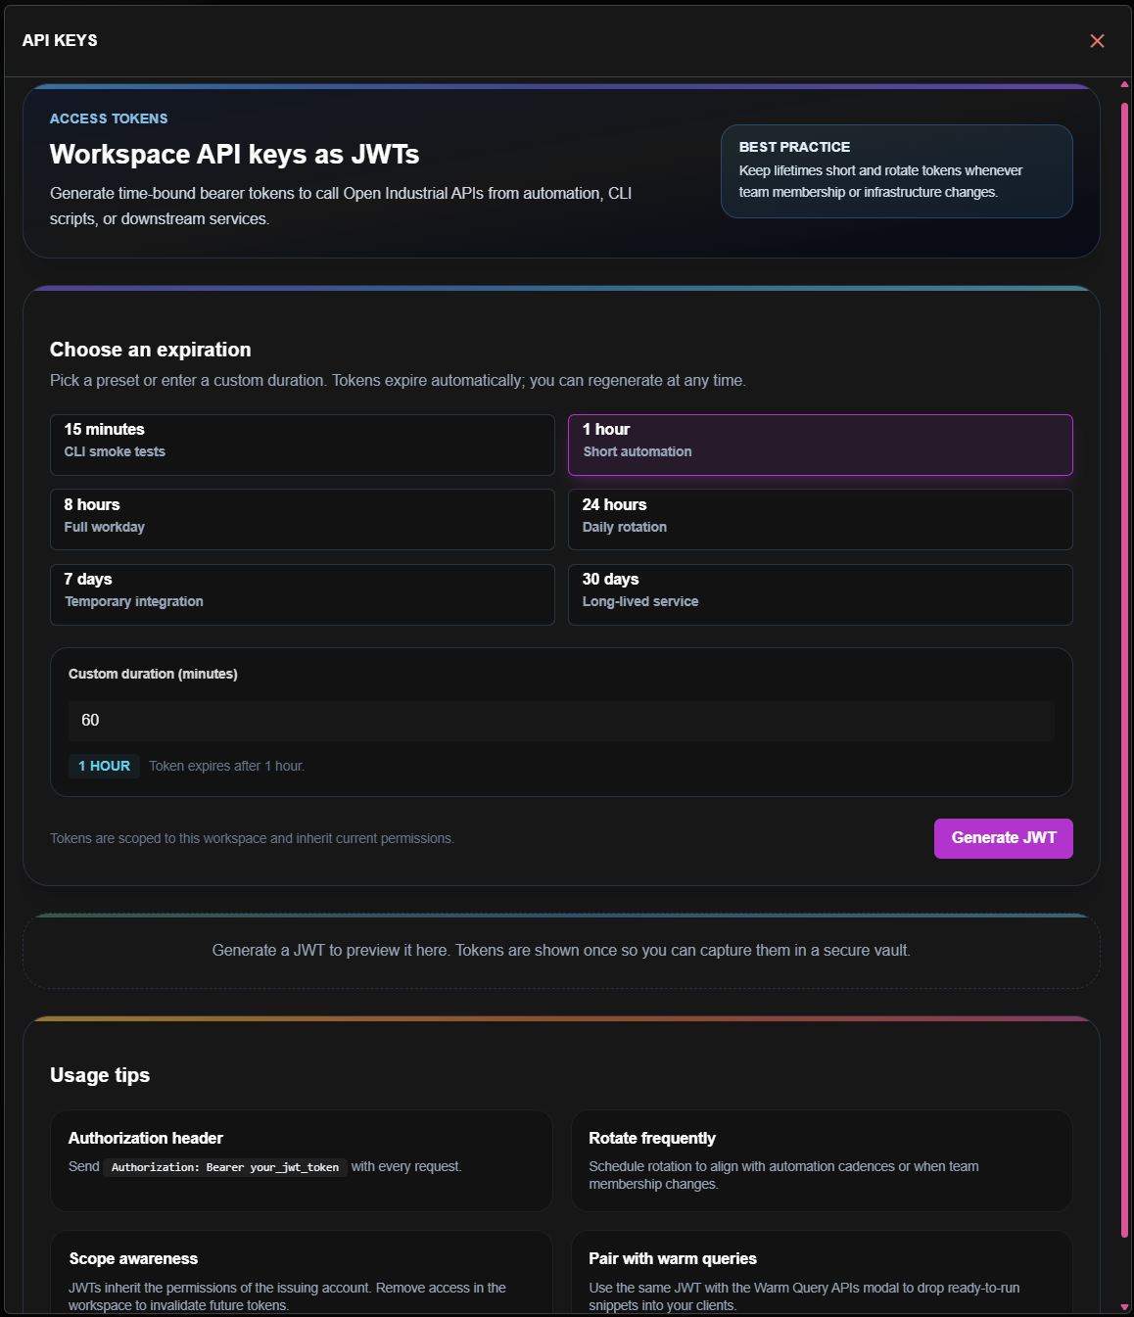
Task: Click the Generate JWT button
Action: [1004, 838]
